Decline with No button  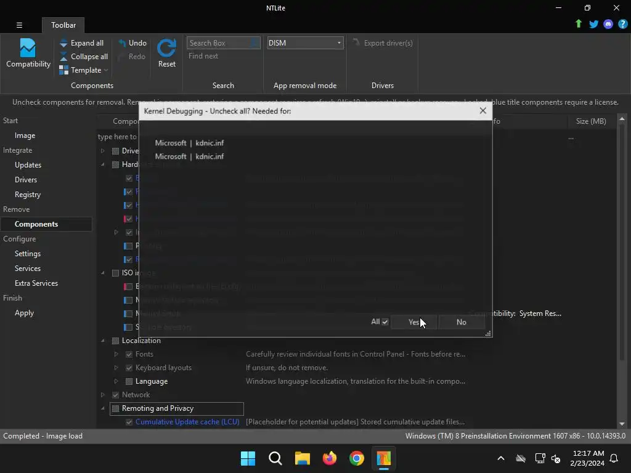coord(461,321)
